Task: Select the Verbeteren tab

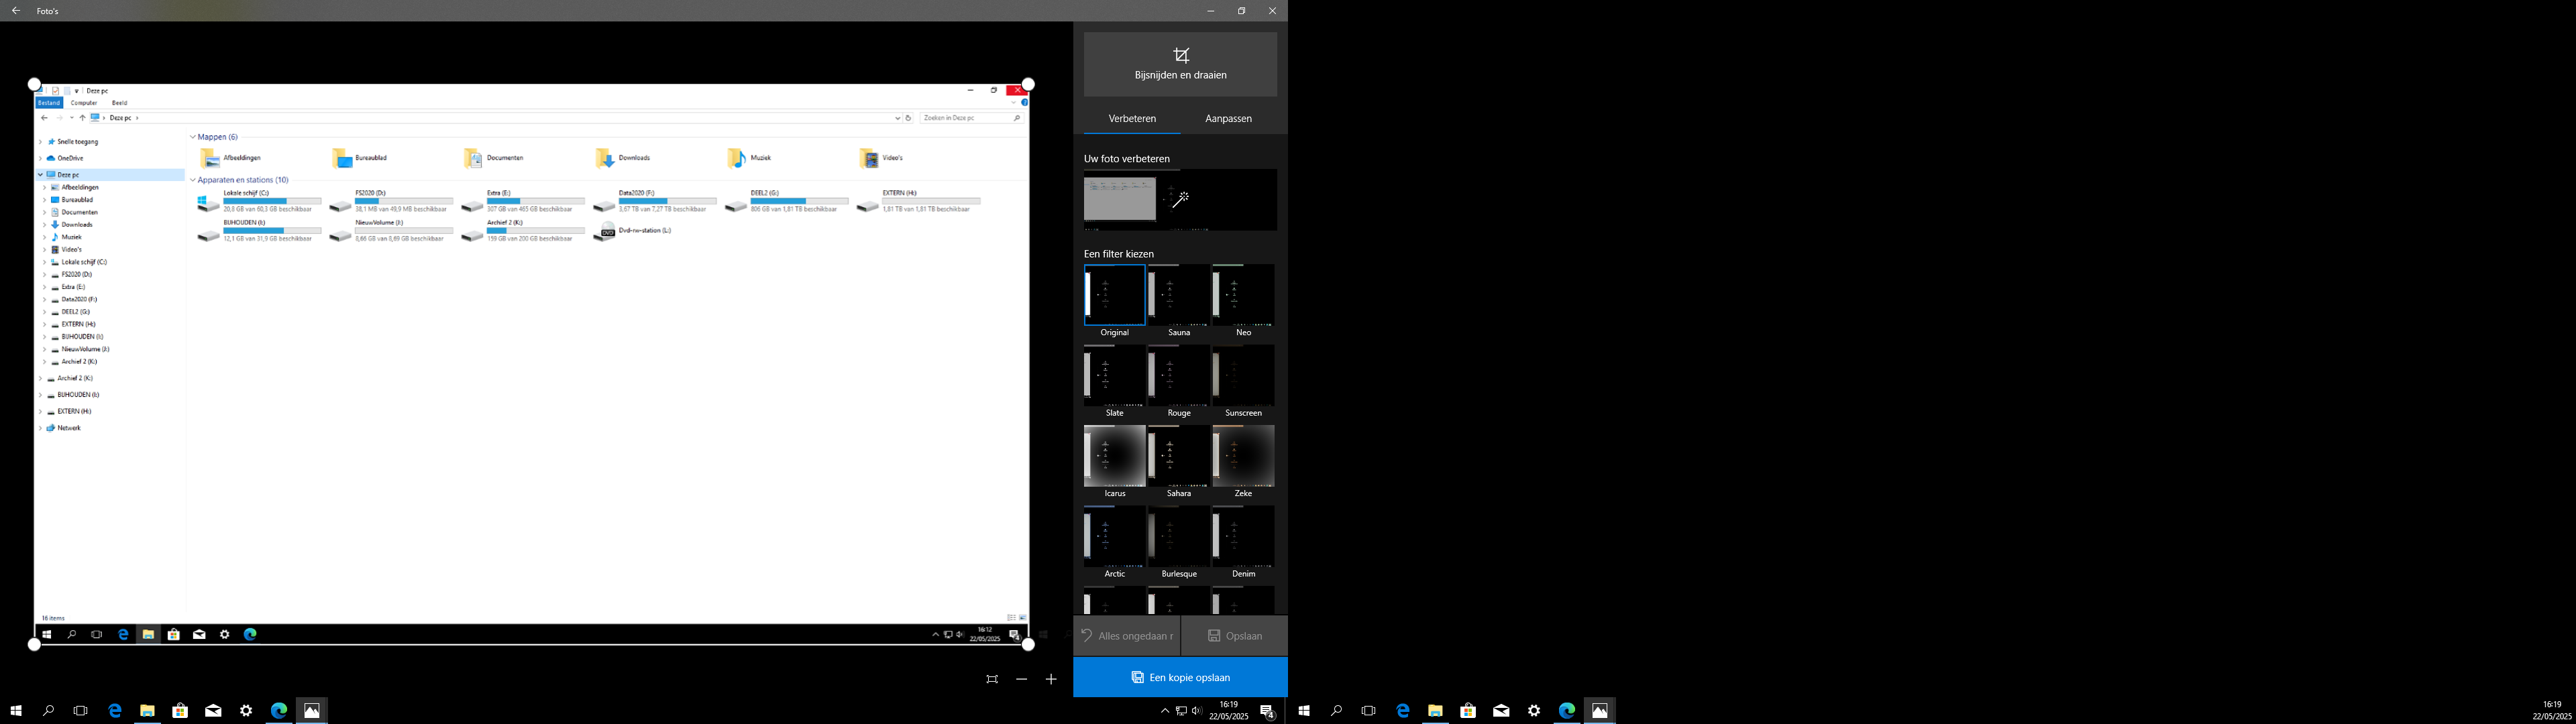Action: click(1132, 118)
